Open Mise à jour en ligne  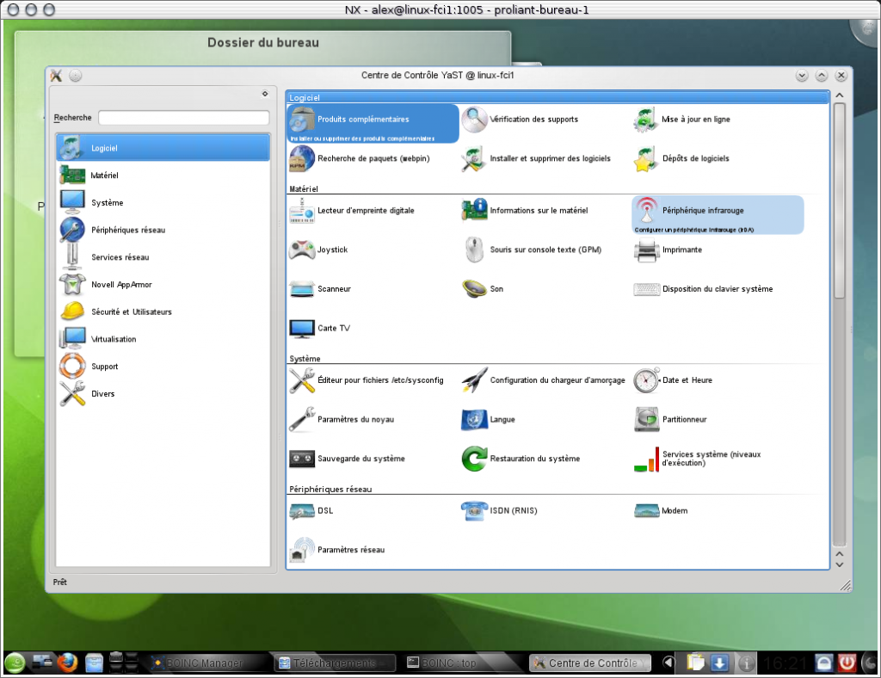coord(647,120)
